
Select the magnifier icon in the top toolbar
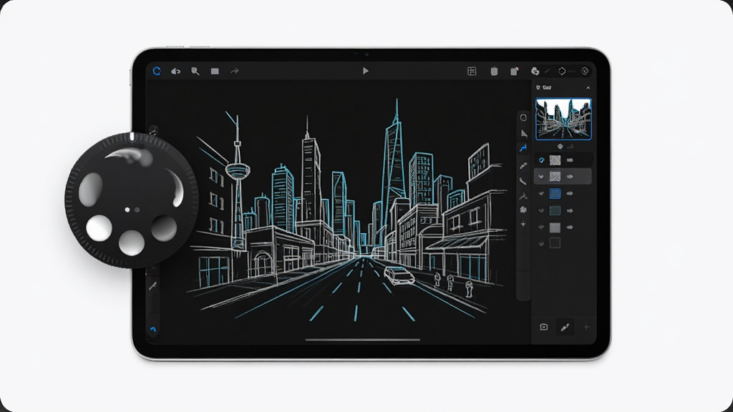(x=195, y=71)
